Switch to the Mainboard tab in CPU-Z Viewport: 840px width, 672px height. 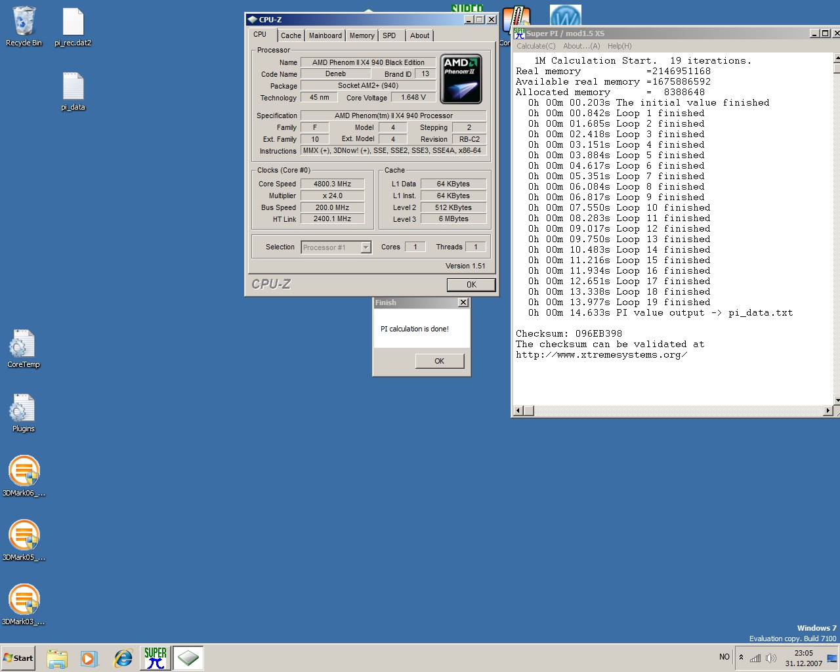pyautogui.click(x=325, y=36)
